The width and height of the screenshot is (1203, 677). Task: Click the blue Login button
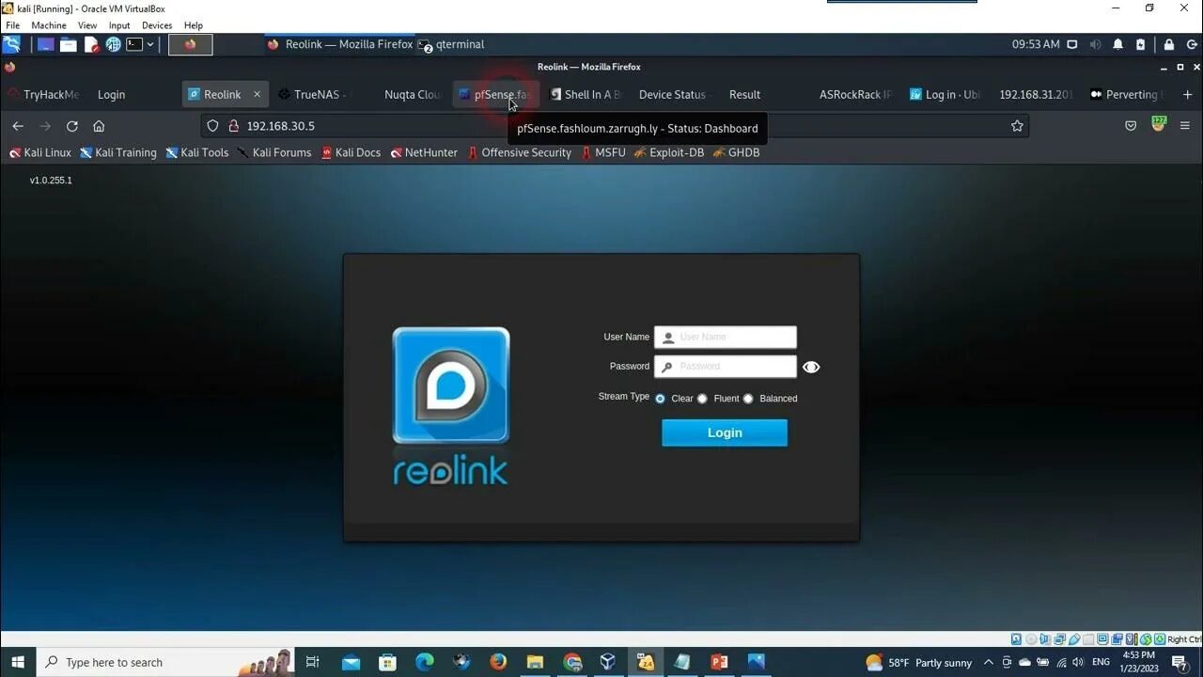pyautogui.click(x=725, y=433)
